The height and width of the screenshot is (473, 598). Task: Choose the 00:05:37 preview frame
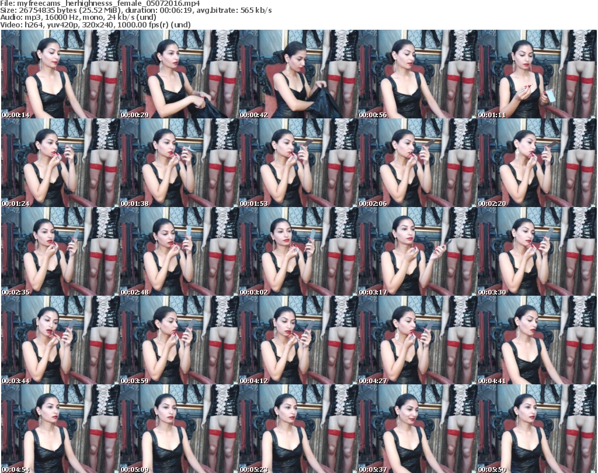coord(418,429)
